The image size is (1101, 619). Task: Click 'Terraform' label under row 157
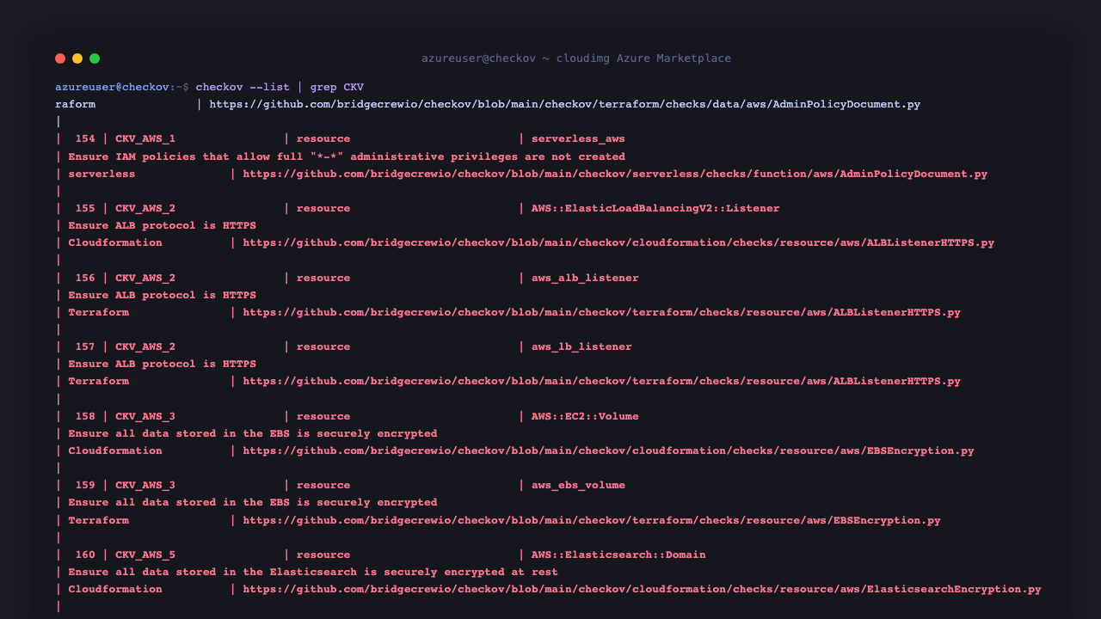pyautogui.click(x=98, y=381)
